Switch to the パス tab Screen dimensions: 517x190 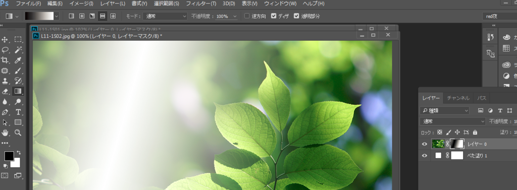coord(482,98)
